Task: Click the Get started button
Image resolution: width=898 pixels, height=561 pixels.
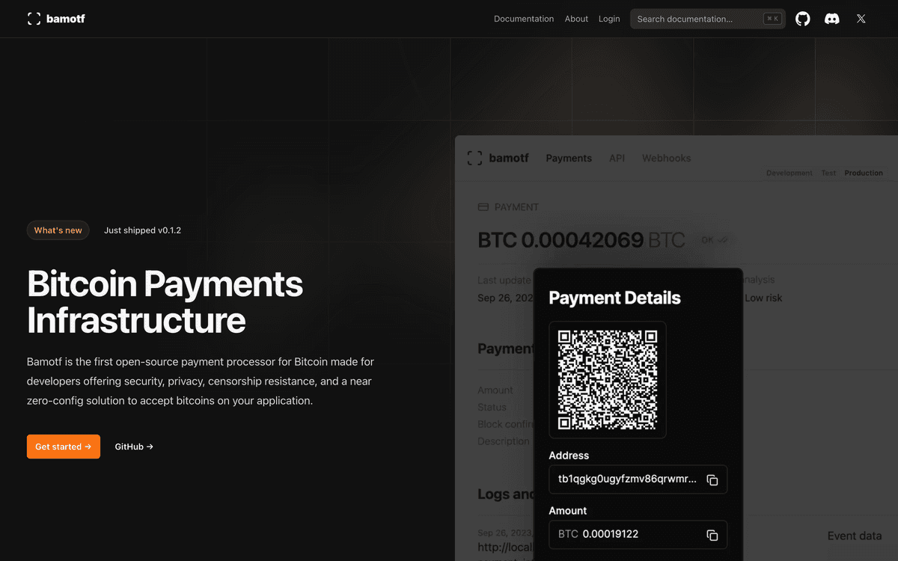Action: (64, 447)
